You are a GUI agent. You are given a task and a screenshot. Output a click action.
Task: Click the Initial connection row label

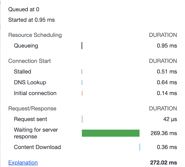tap(35, 93)
